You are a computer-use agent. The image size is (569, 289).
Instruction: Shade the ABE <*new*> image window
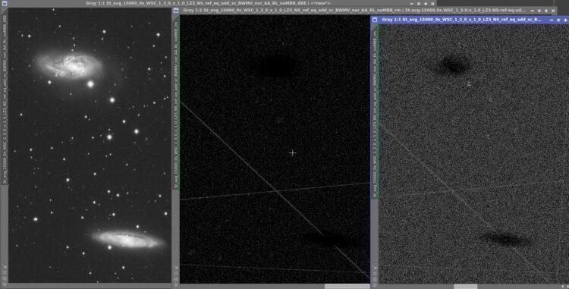418,4
